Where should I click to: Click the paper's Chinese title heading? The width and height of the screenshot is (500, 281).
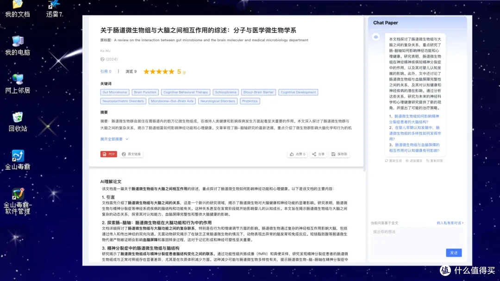click(198, 30)
